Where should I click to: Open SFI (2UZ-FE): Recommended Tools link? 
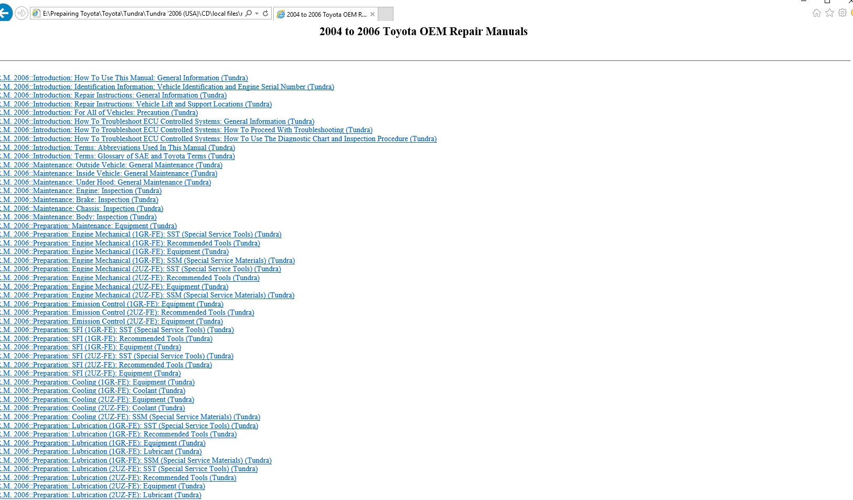click(x=106, y=365)
